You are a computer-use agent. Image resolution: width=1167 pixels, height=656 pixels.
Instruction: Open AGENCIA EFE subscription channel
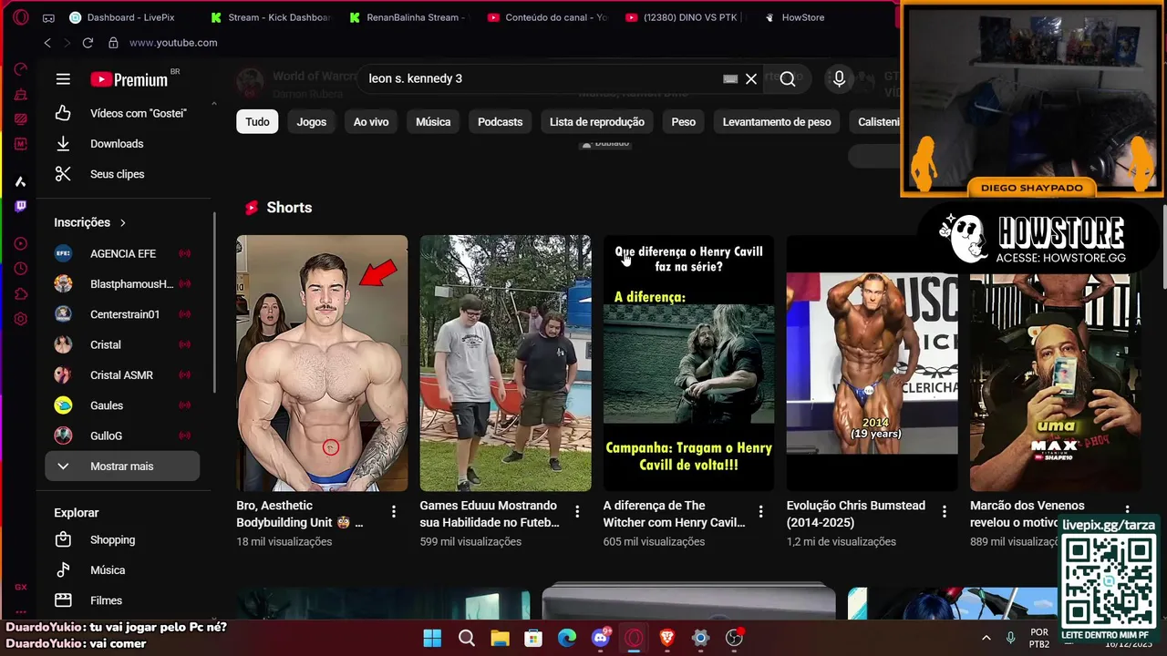pos(122,253)
